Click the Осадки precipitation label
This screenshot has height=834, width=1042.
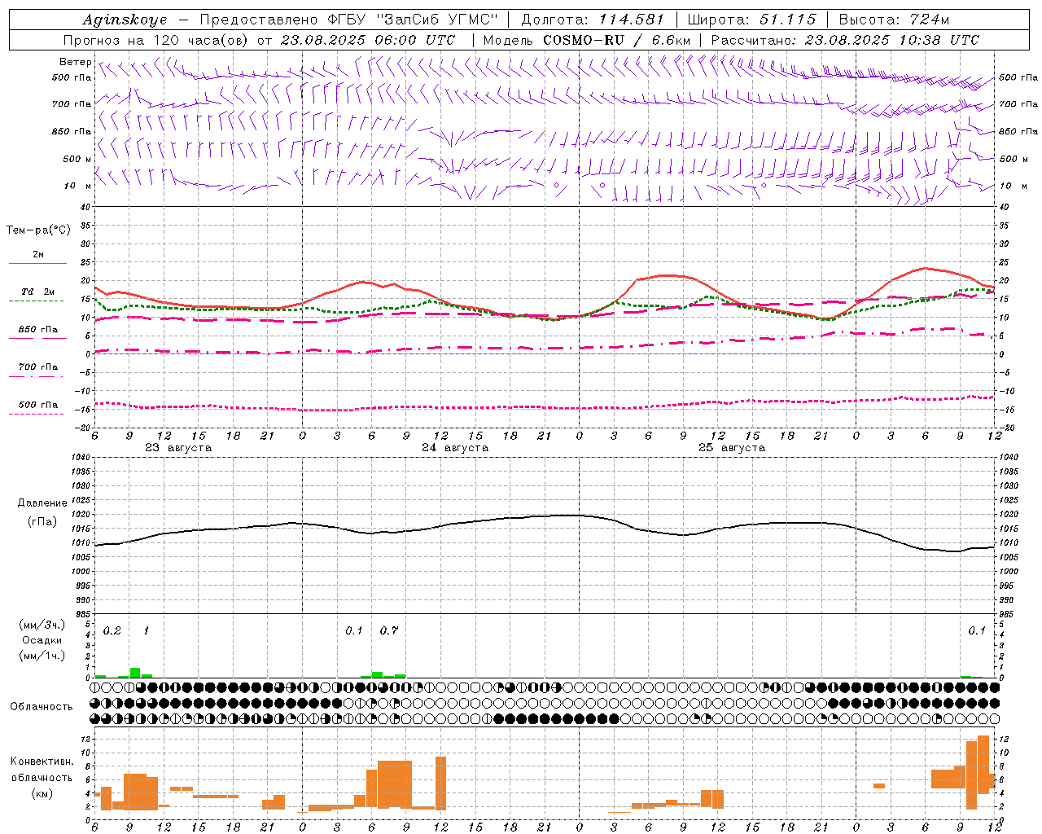tap(42, 640)
